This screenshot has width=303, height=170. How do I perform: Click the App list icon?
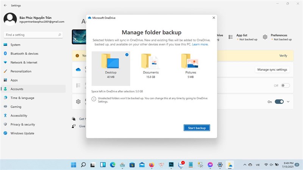tap(231, 37)
